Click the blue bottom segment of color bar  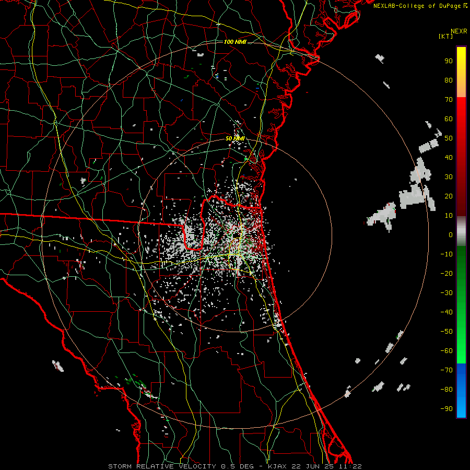tap(461, 390)
